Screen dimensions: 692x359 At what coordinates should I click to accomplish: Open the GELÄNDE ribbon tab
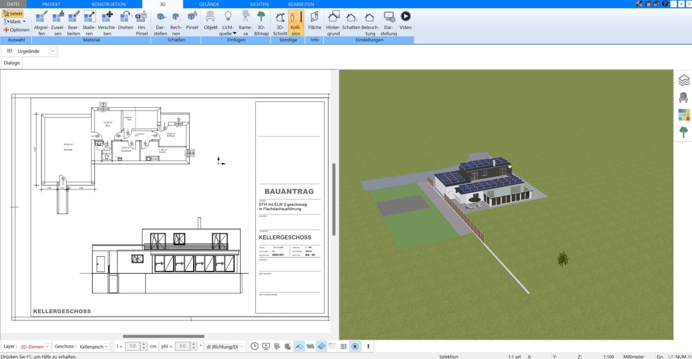click(209, 4)
